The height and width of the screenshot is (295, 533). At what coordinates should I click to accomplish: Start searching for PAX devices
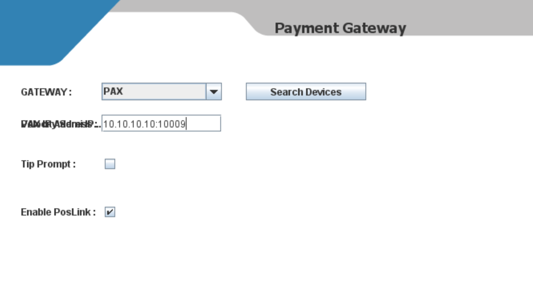point(306,92)
